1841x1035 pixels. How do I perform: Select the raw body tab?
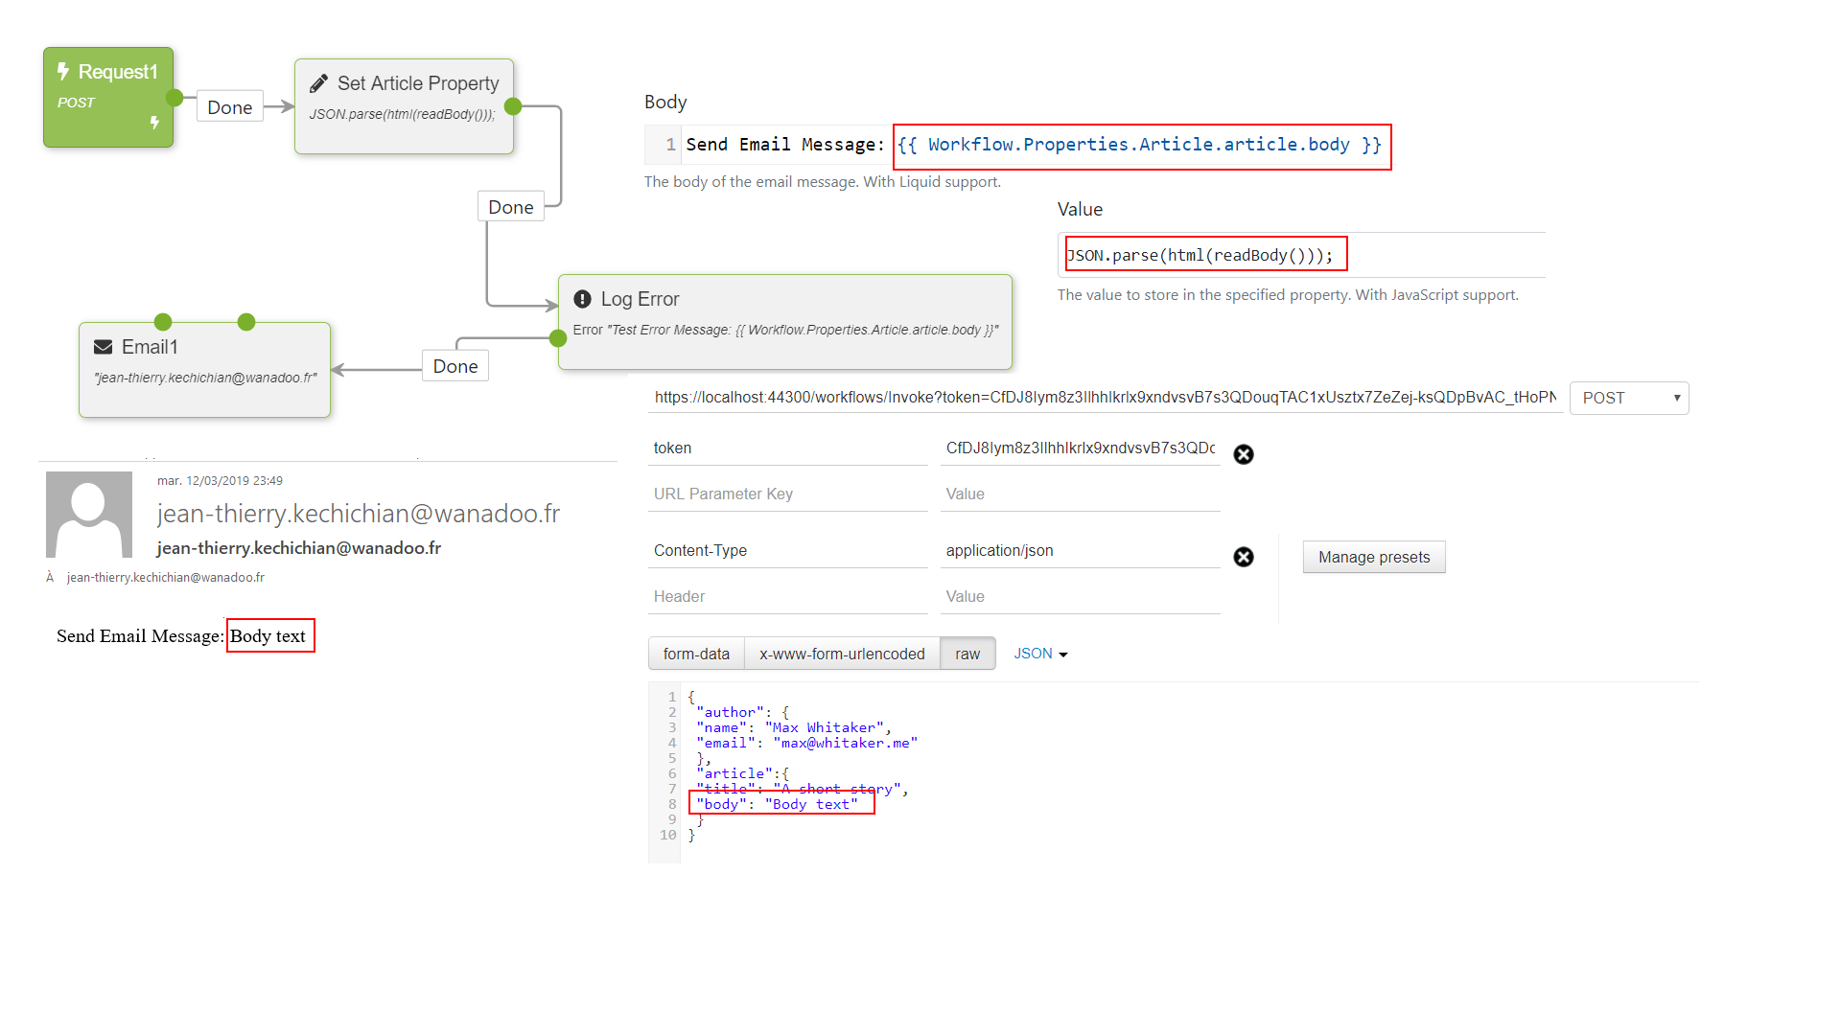[967, 654]
